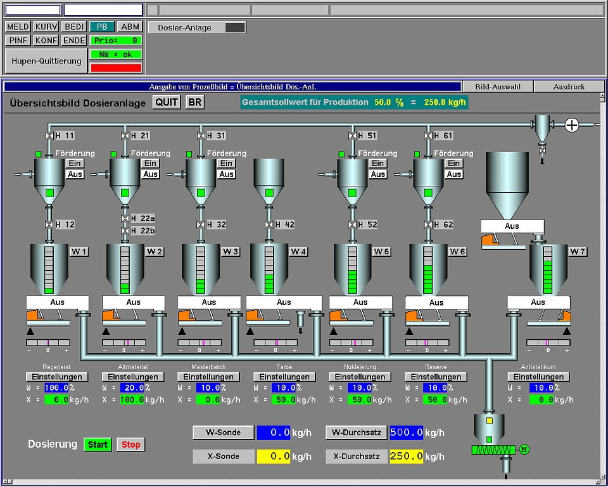Select the H 62 valve icon

pos(428,224)
